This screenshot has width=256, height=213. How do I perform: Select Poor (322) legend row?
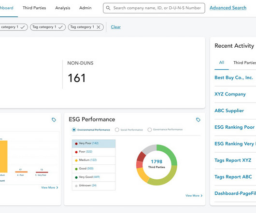point(94,152)
